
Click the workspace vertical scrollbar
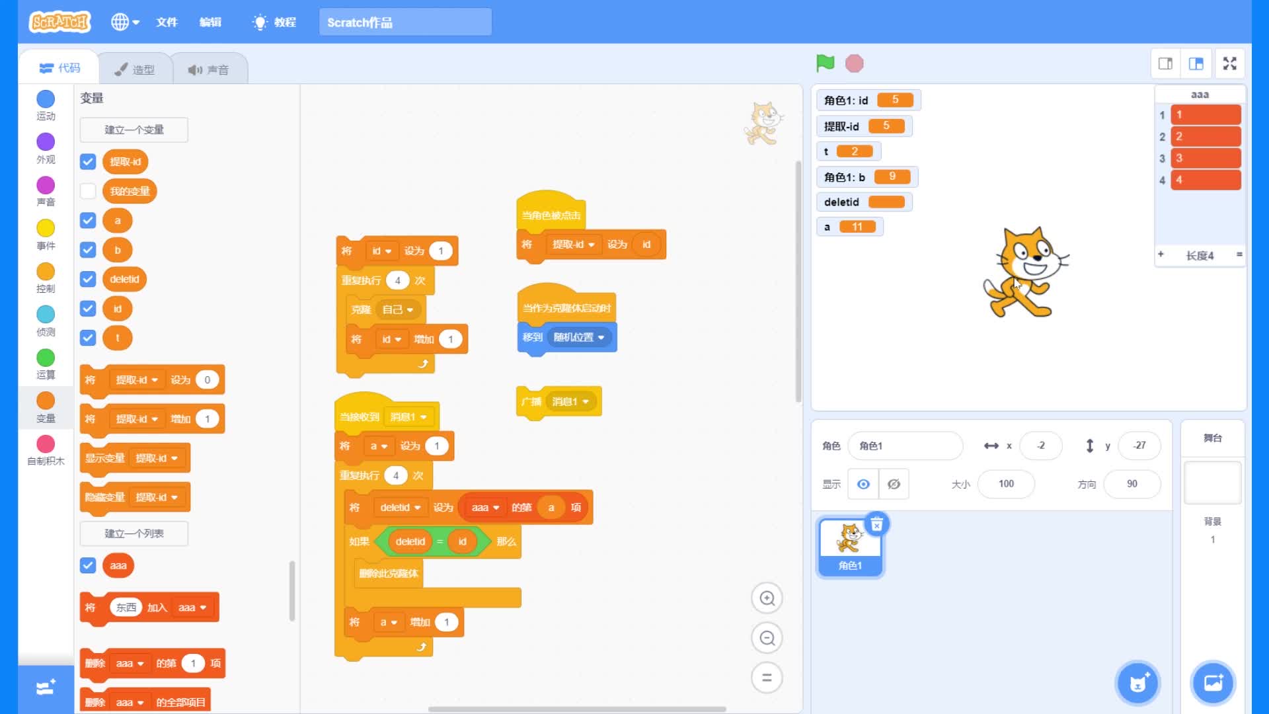[798, 281]
